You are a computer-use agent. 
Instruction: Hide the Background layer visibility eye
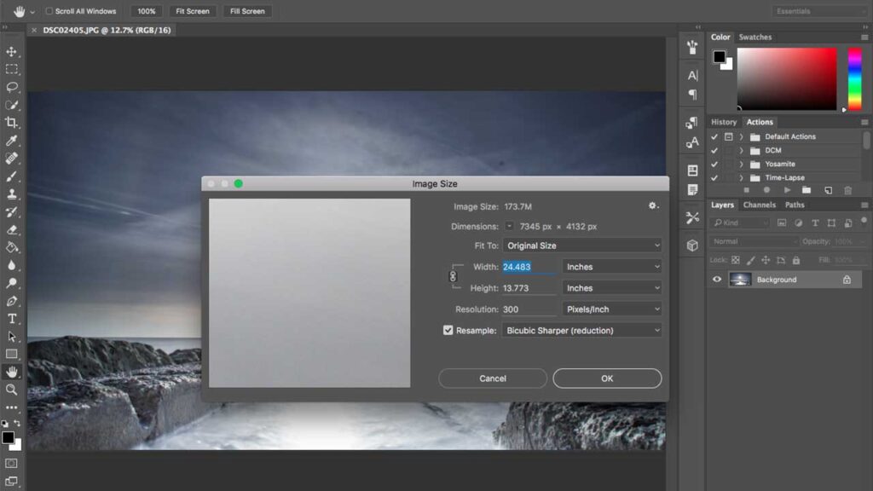click(x=717, y=280)
